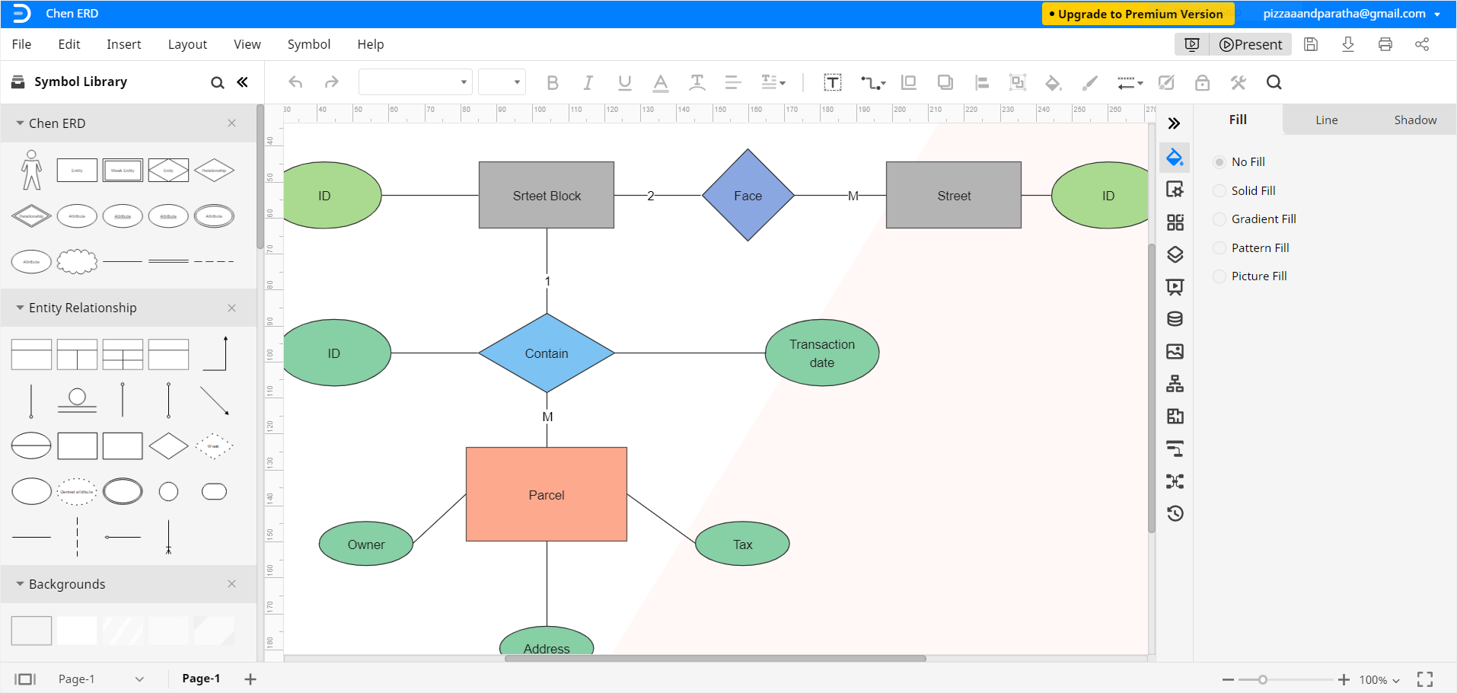The height and width of the screenshot is (693, 1457).
Task: Select the Text tool in the toolbar
Action: click(833, 82)
